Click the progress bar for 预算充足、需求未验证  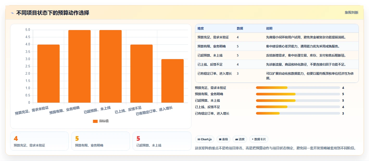click(298, 88)
